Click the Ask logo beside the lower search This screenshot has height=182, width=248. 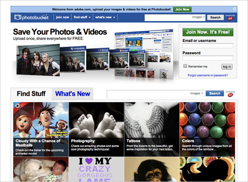tap(230, 94)
